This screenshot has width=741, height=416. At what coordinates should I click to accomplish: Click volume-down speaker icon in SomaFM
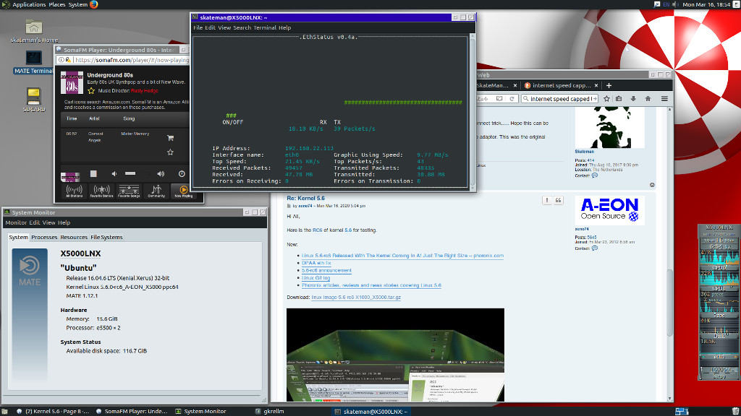point(114,173)
